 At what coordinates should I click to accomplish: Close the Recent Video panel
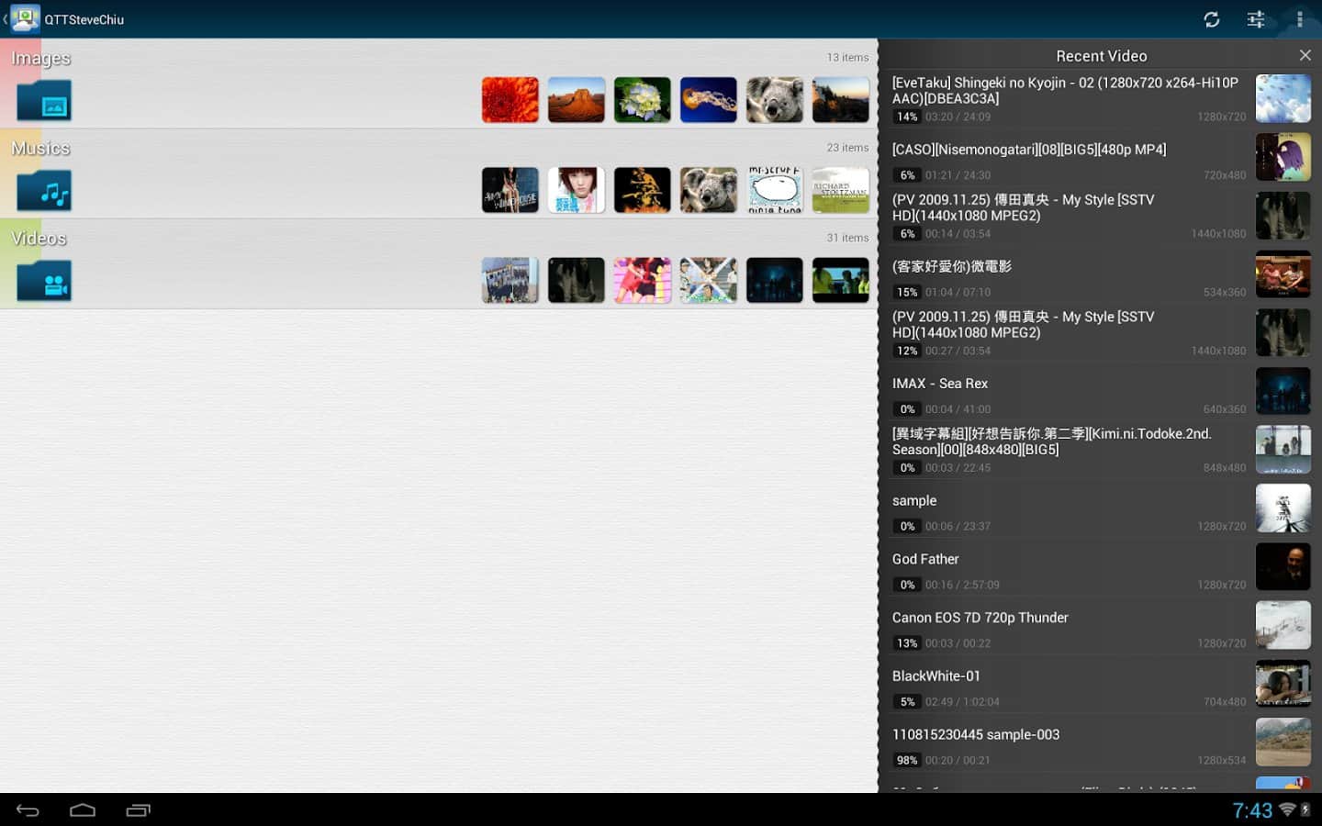tap(1305, 56)
